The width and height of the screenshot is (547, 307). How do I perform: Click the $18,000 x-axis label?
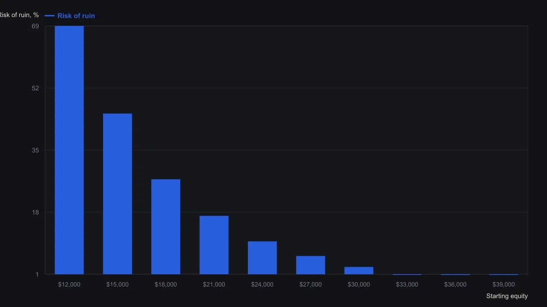(166, 284)
